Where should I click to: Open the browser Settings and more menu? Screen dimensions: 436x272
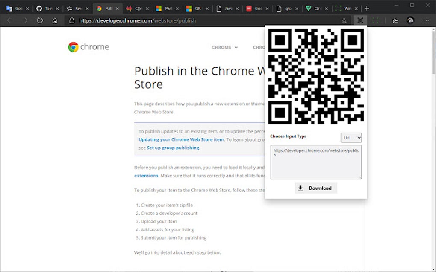pos(426,20)
